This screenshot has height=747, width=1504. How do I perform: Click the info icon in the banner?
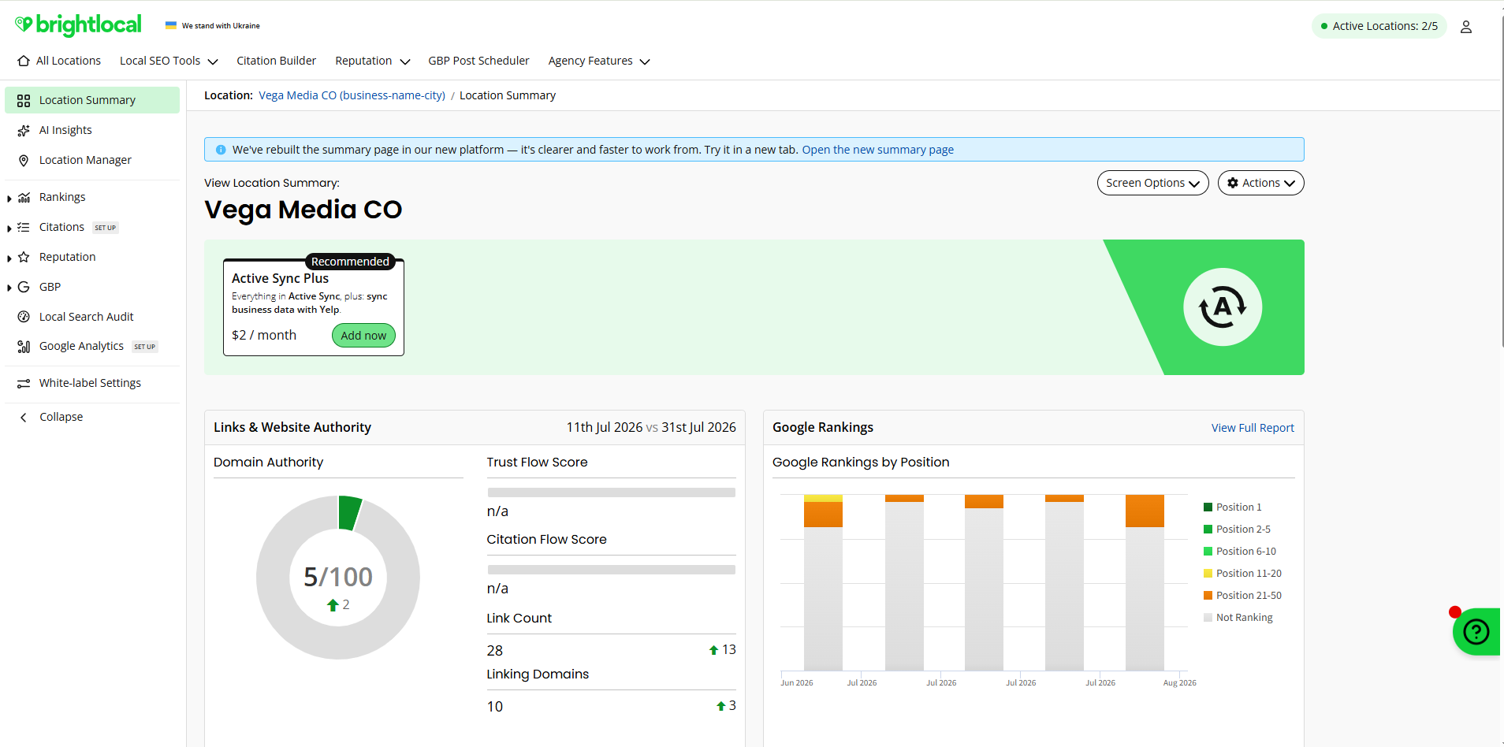point(221,150)
